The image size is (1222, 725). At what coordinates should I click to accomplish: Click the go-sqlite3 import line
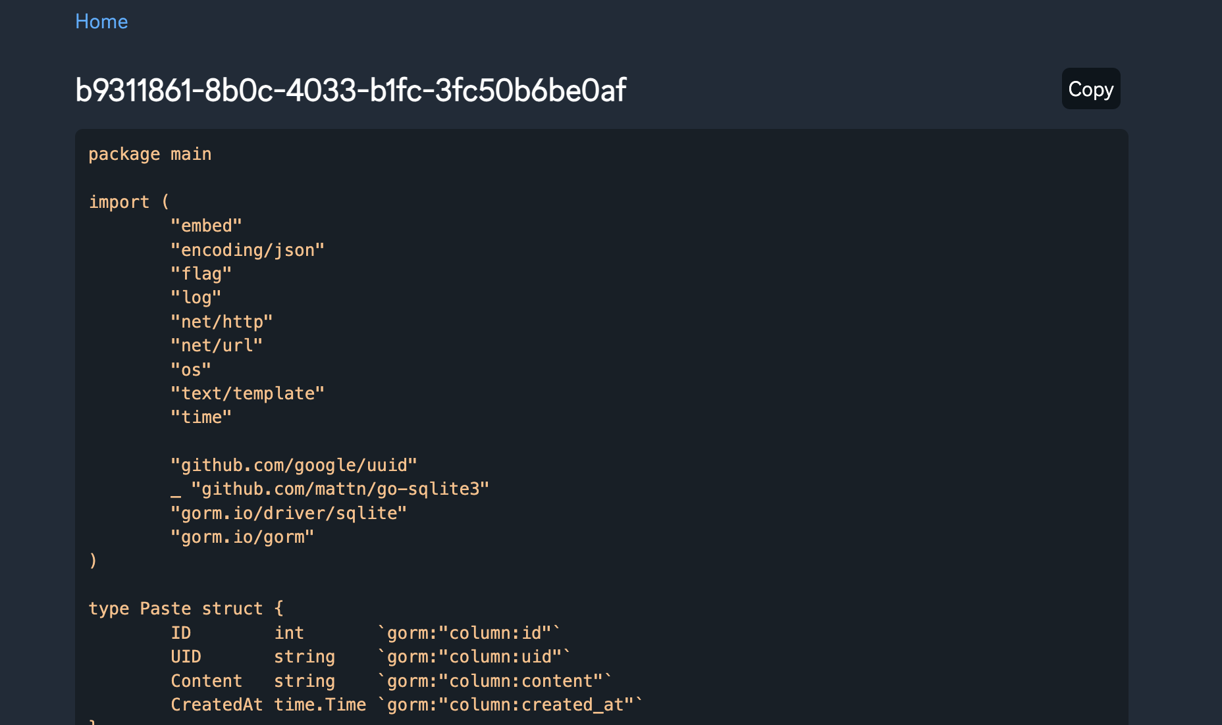click(x=330, y=489)
